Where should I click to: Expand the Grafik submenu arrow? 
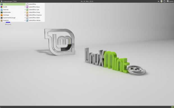25,7
